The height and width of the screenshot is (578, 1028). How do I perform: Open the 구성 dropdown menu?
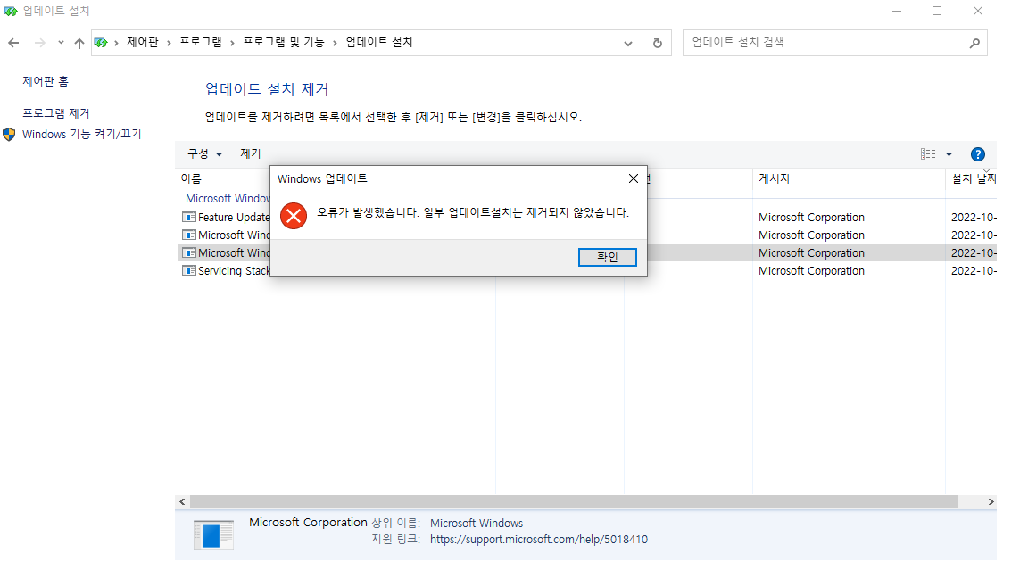point(204,153)
